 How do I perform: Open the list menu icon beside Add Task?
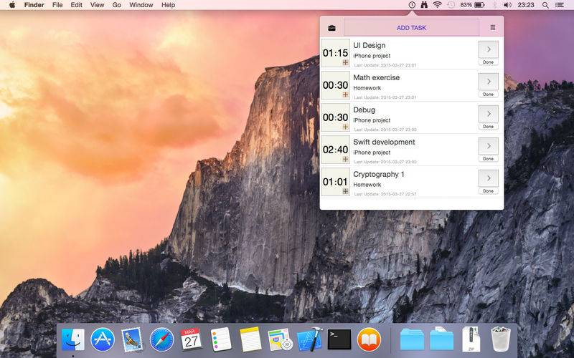(493, 27)
